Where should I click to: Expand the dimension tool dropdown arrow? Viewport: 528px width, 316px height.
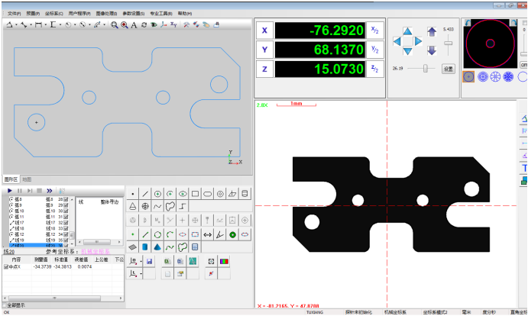coord(44,25)
